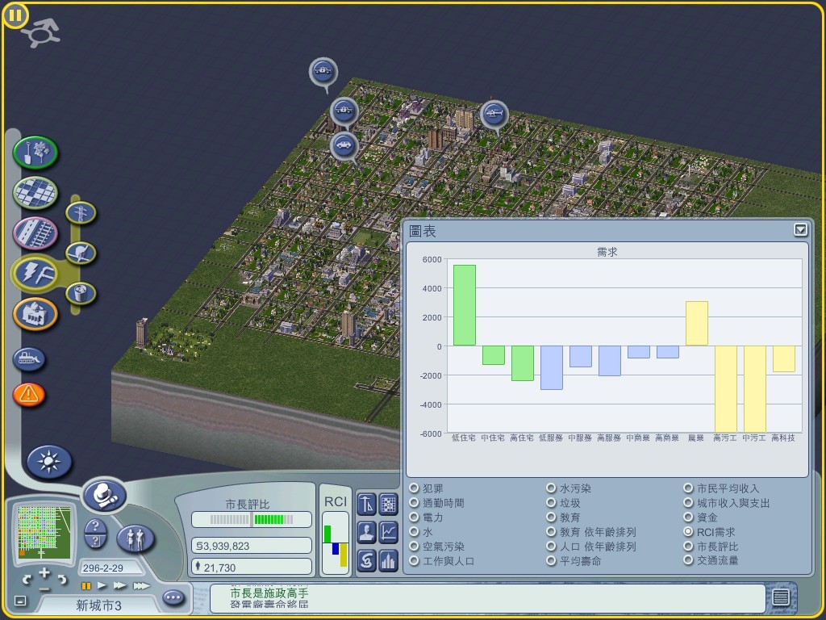Viewport: 826px width, 620px height.
Task: Zoom in with the plus button
Action: coord(44,572)
